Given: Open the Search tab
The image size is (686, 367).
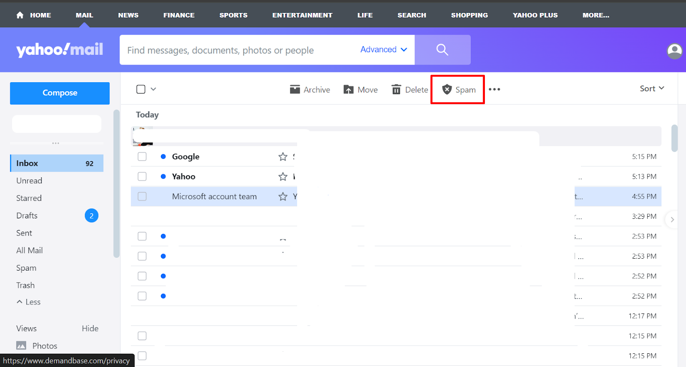Looking at the screenshot, I should 412,15.
